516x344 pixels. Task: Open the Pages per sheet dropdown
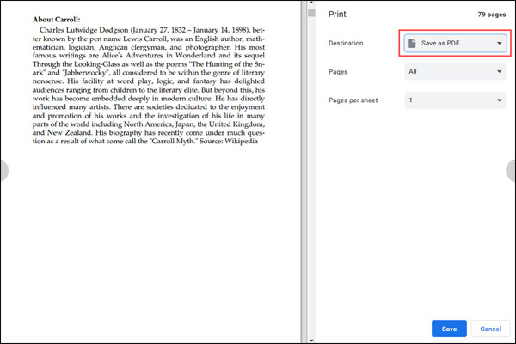pos(455,101)
